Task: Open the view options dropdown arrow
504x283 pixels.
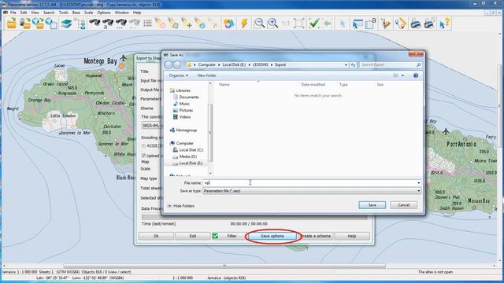Action: coord(402,75)
